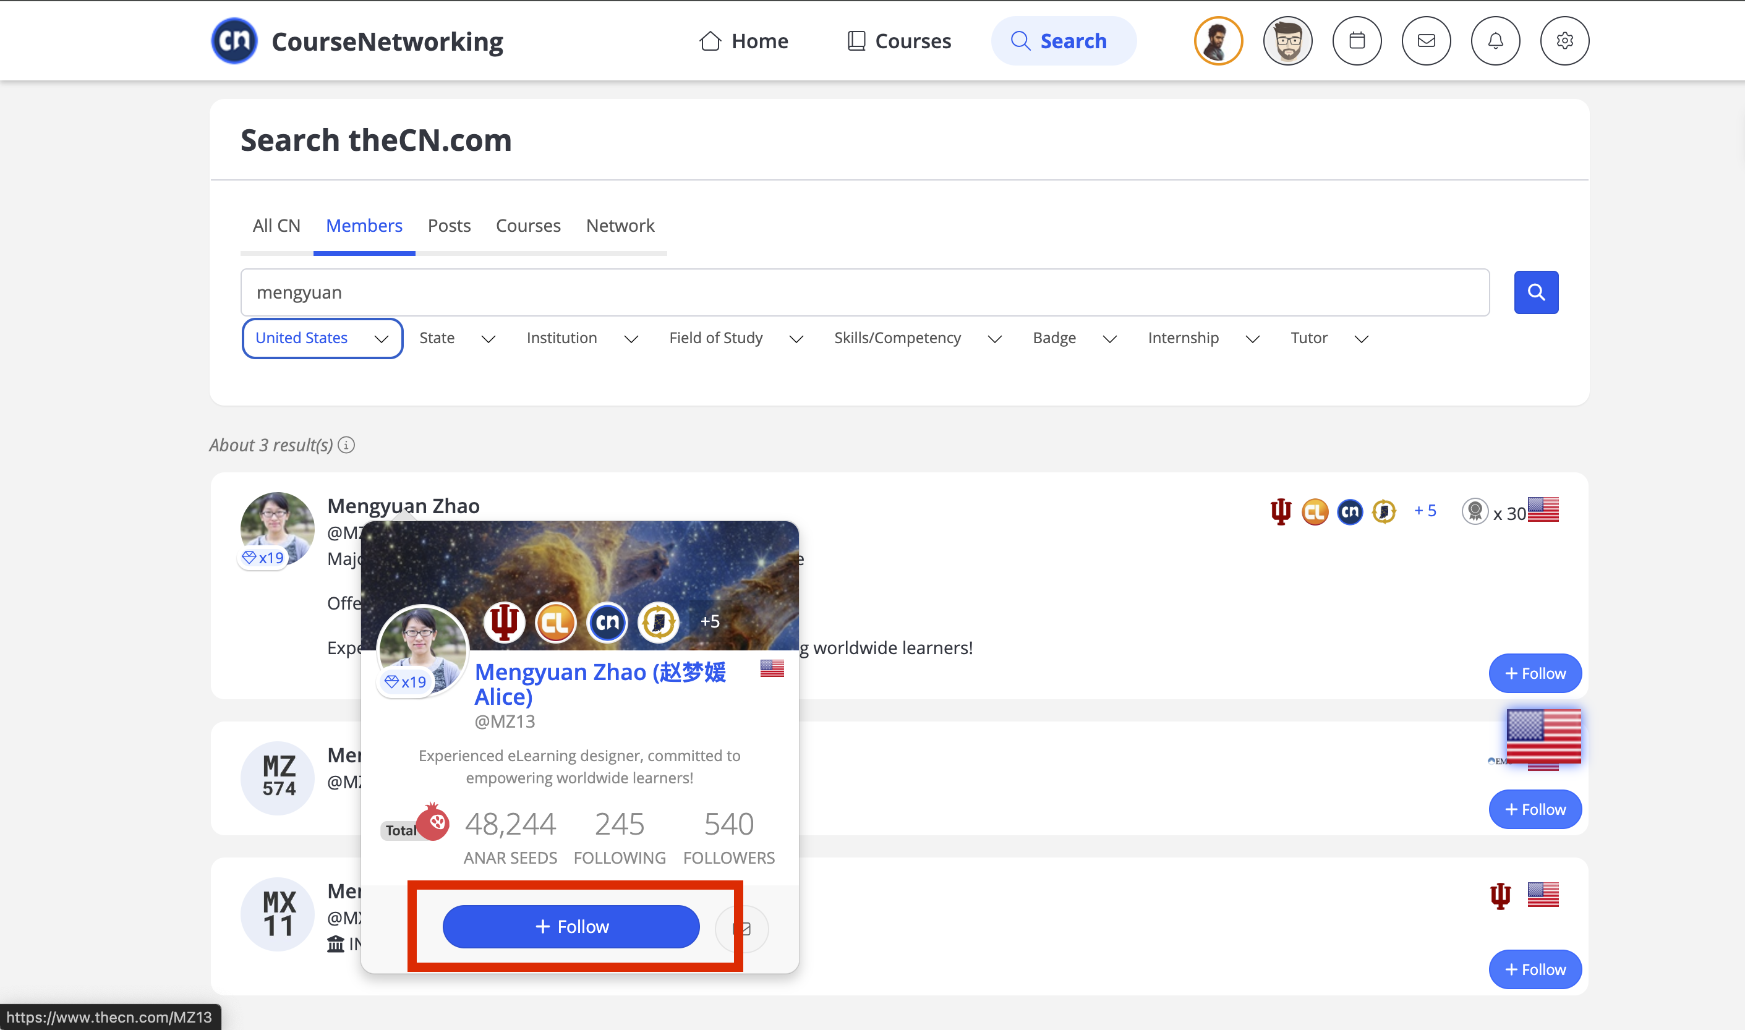Click the x19 diamond badge in the popup
This screenshot has height=1030, width=1745.
point(406,683)
